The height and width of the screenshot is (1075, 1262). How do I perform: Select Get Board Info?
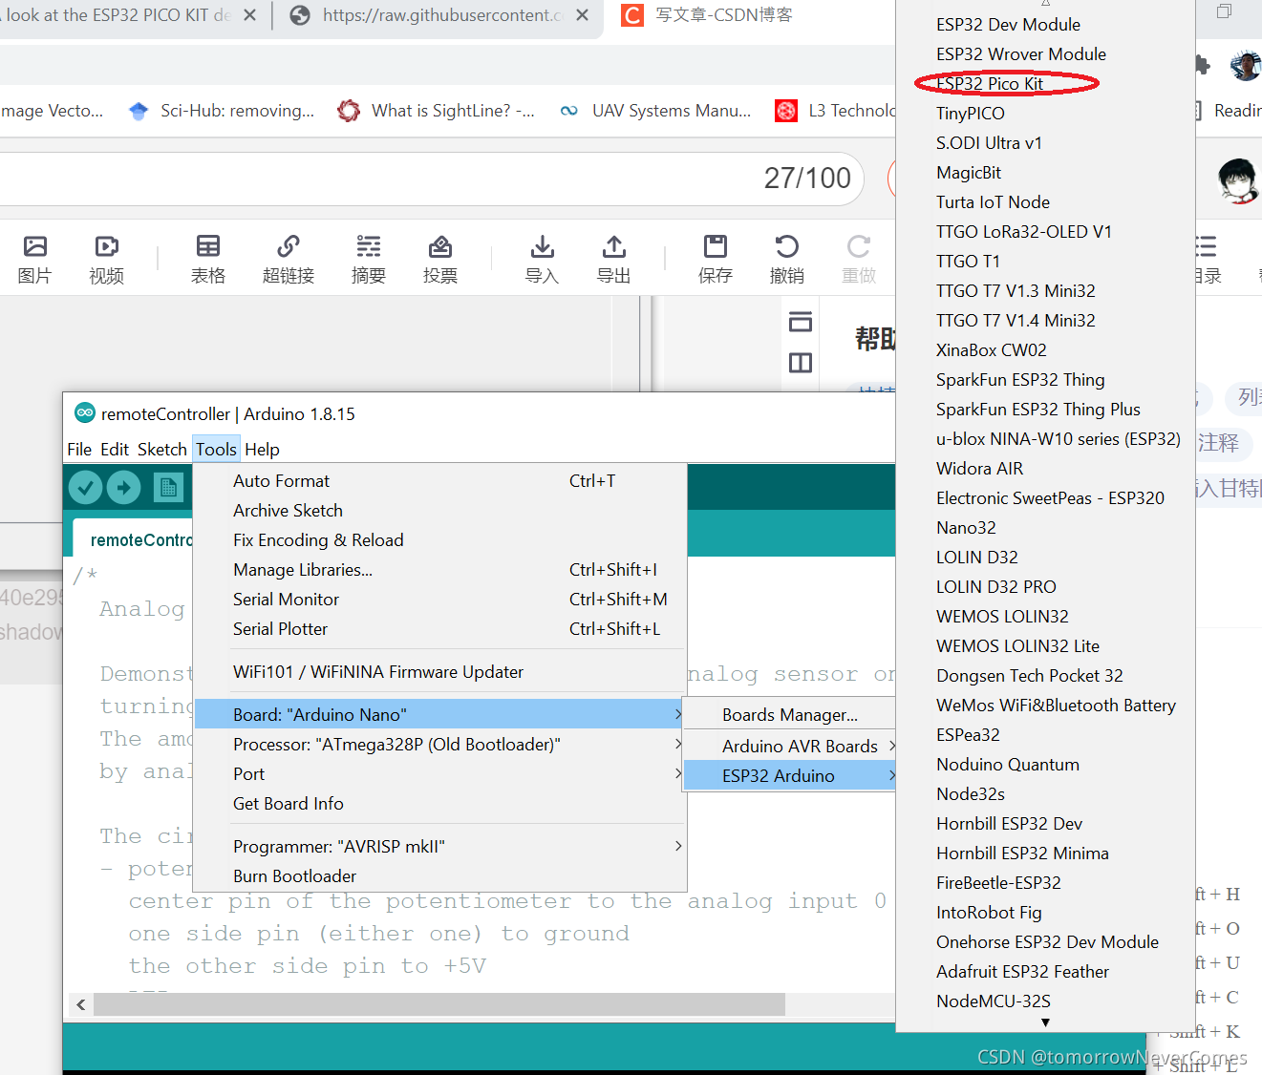pos(439,804)
